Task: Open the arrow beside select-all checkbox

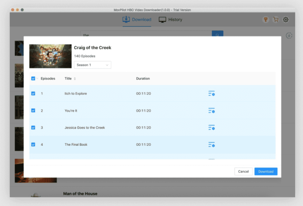Action: coord(37,79)
